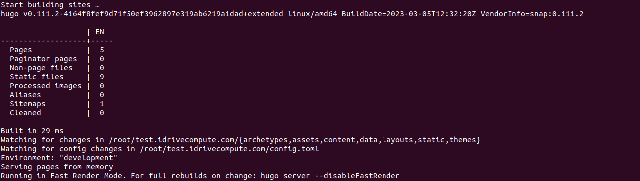Select the Pages row label

21,50
